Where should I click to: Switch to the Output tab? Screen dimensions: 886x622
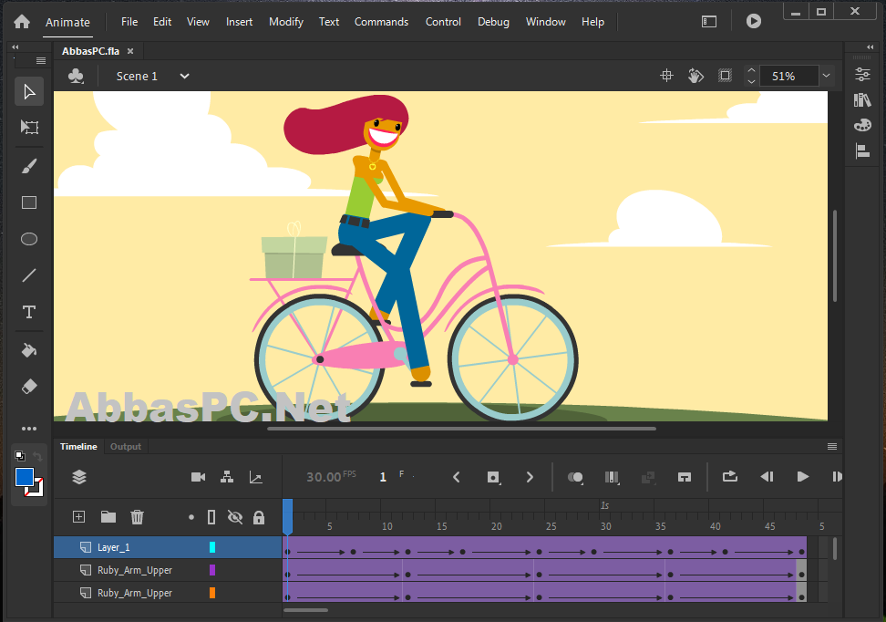126,446
